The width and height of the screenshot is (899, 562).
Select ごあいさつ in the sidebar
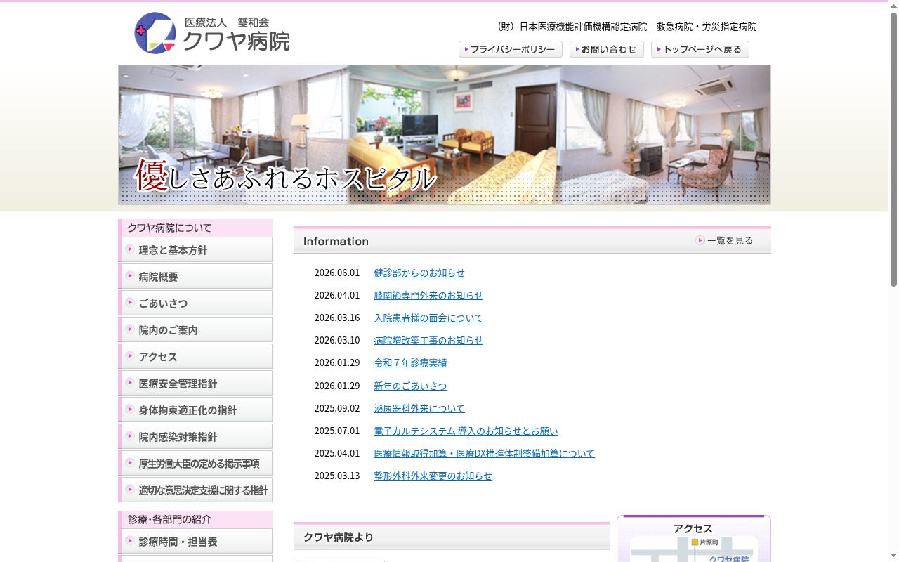coord(195,303)
